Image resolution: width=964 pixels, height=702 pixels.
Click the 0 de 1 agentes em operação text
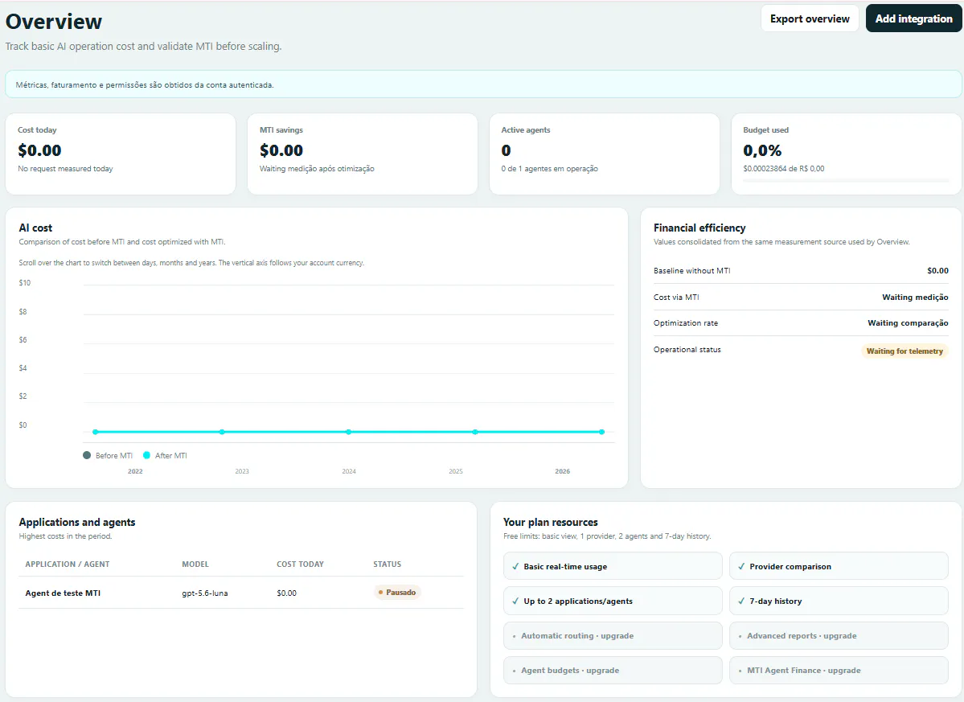(549, 168)
